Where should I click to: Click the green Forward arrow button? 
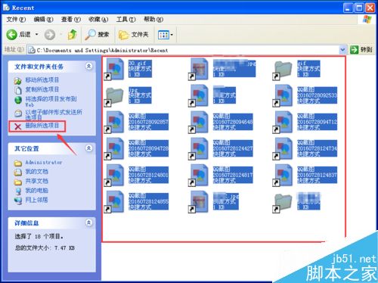click(x=50, y=35)
